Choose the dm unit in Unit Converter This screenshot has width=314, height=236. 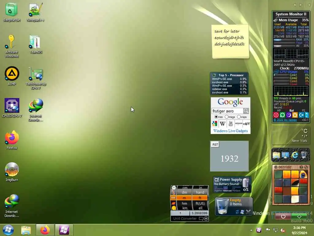pos(184,192)
